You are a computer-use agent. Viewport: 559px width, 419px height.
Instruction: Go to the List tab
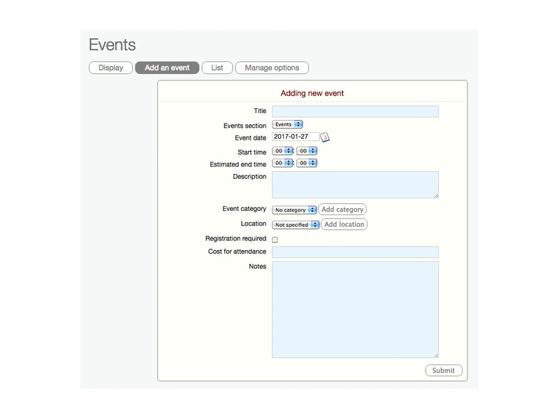[217, 68]
